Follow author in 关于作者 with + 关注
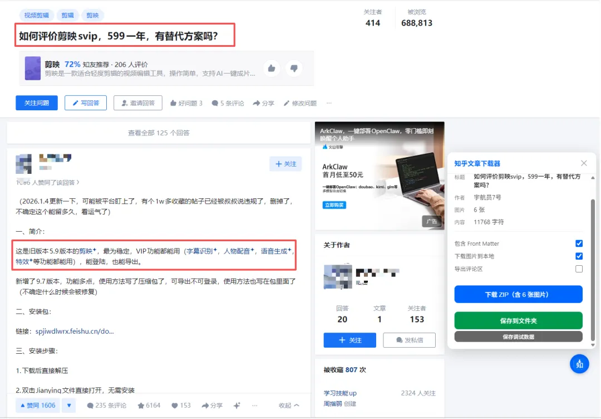This screenshot has width=601, height=419. click(x=349, y=340)
